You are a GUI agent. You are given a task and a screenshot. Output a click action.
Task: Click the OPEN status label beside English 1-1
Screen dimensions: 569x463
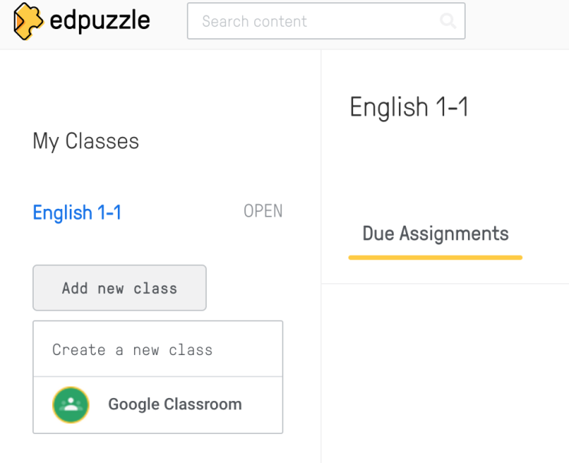[263, 211]
